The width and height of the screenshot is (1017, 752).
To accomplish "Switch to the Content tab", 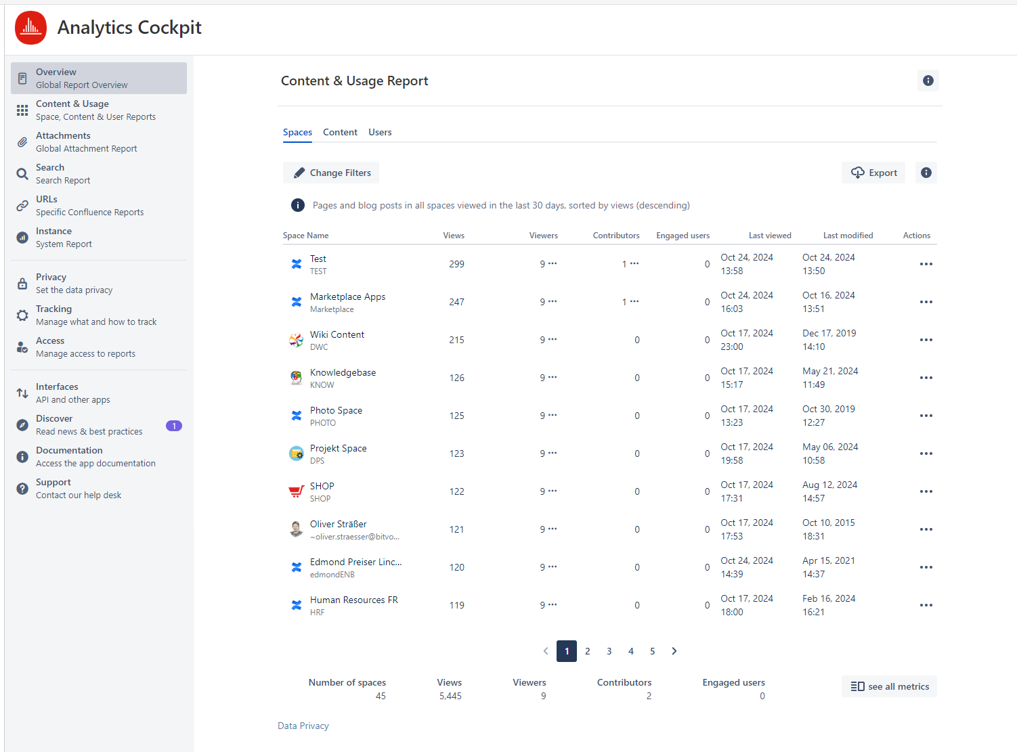I will click(340, 132).
